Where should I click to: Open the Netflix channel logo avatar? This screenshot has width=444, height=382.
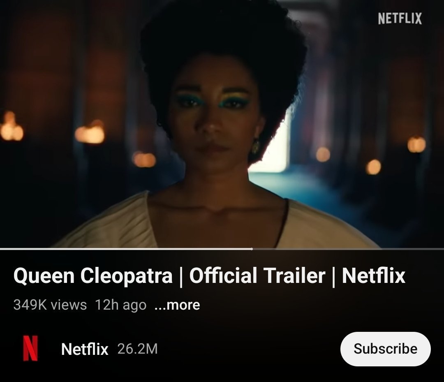pyautogui.click(x=30, y=348)
